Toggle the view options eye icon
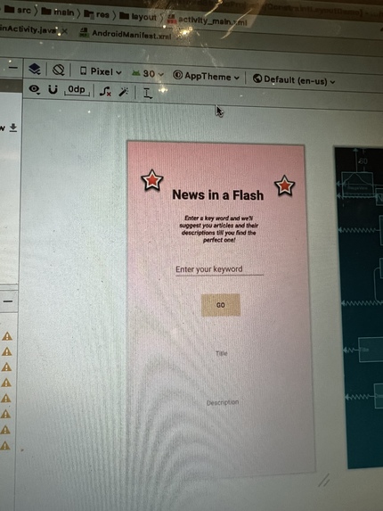The height and width of the screenshot is (511, 383). [x=34, y=89]
